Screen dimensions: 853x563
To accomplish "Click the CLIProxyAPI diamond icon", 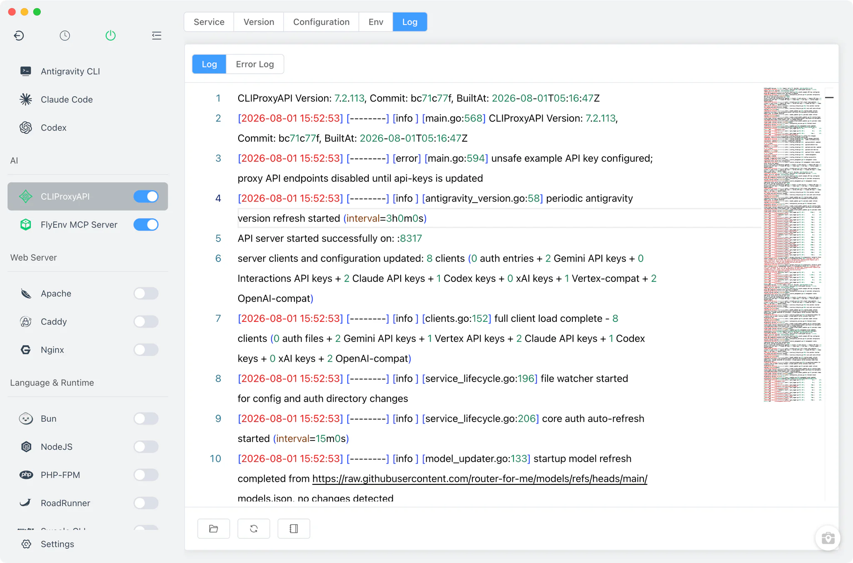I will (x=26, y=196).
